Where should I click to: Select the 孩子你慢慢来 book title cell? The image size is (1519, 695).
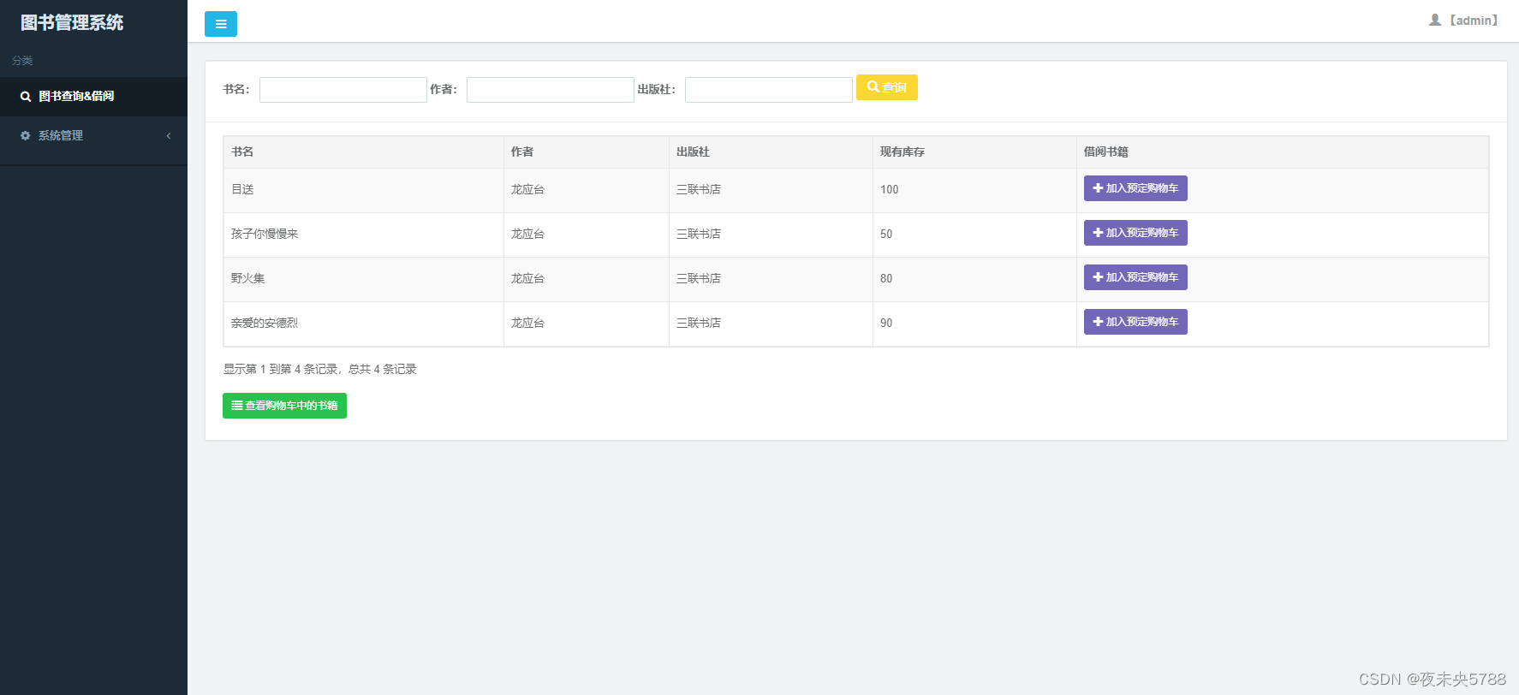pos(364,235)
